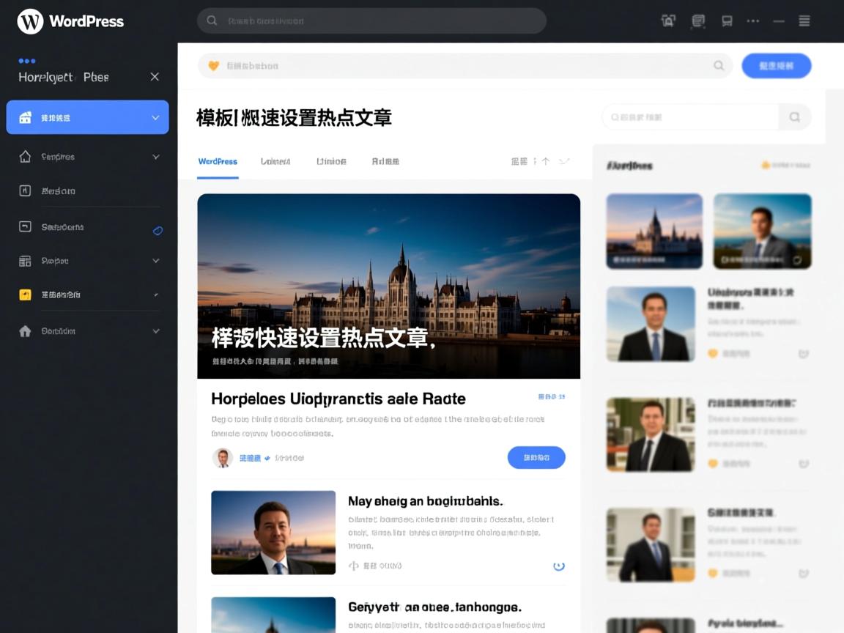The width and height of the screenshot is (844, 633).
Task: Click the messages icon in the top bar
Action: (697, 21)
